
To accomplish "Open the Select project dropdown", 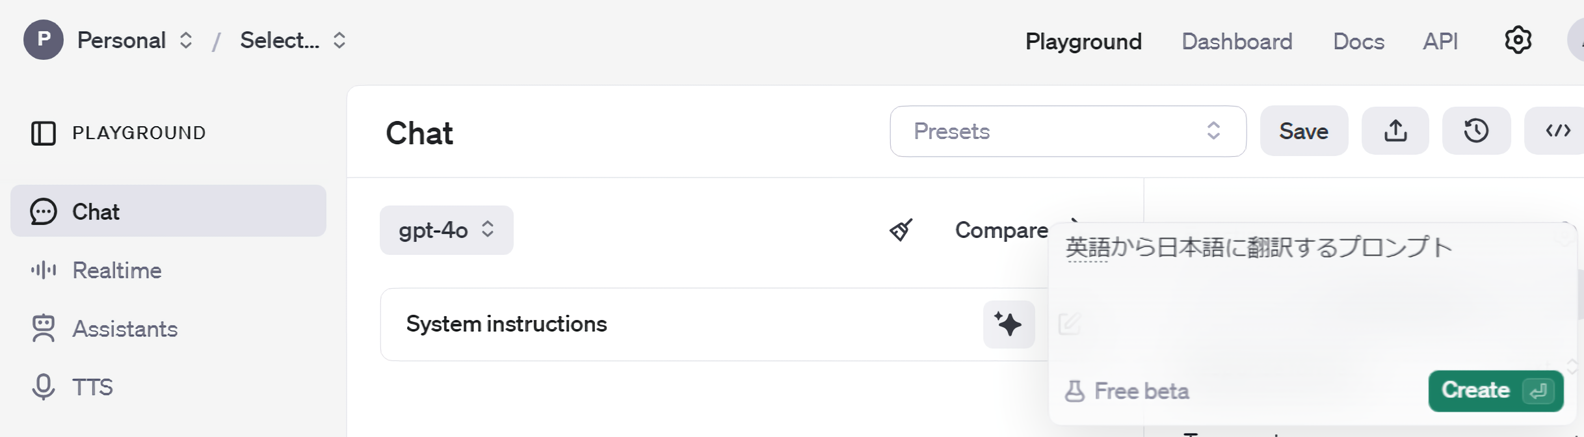I will 293,40.
